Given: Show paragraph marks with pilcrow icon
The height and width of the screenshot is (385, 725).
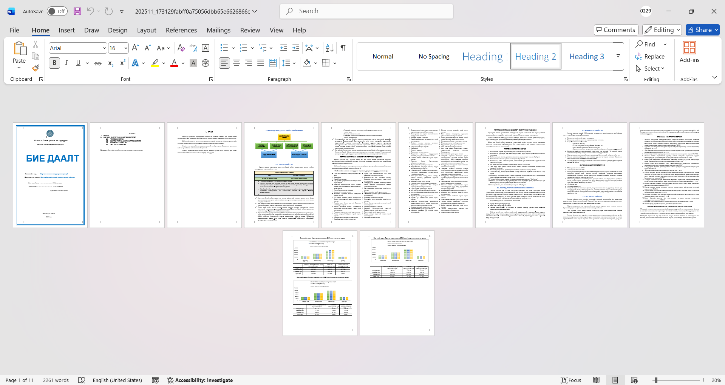Looking at the screenshot, I should tap(343, 48).
